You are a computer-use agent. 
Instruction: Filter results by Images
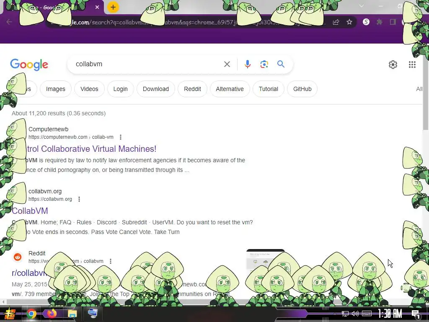(56, 89)
